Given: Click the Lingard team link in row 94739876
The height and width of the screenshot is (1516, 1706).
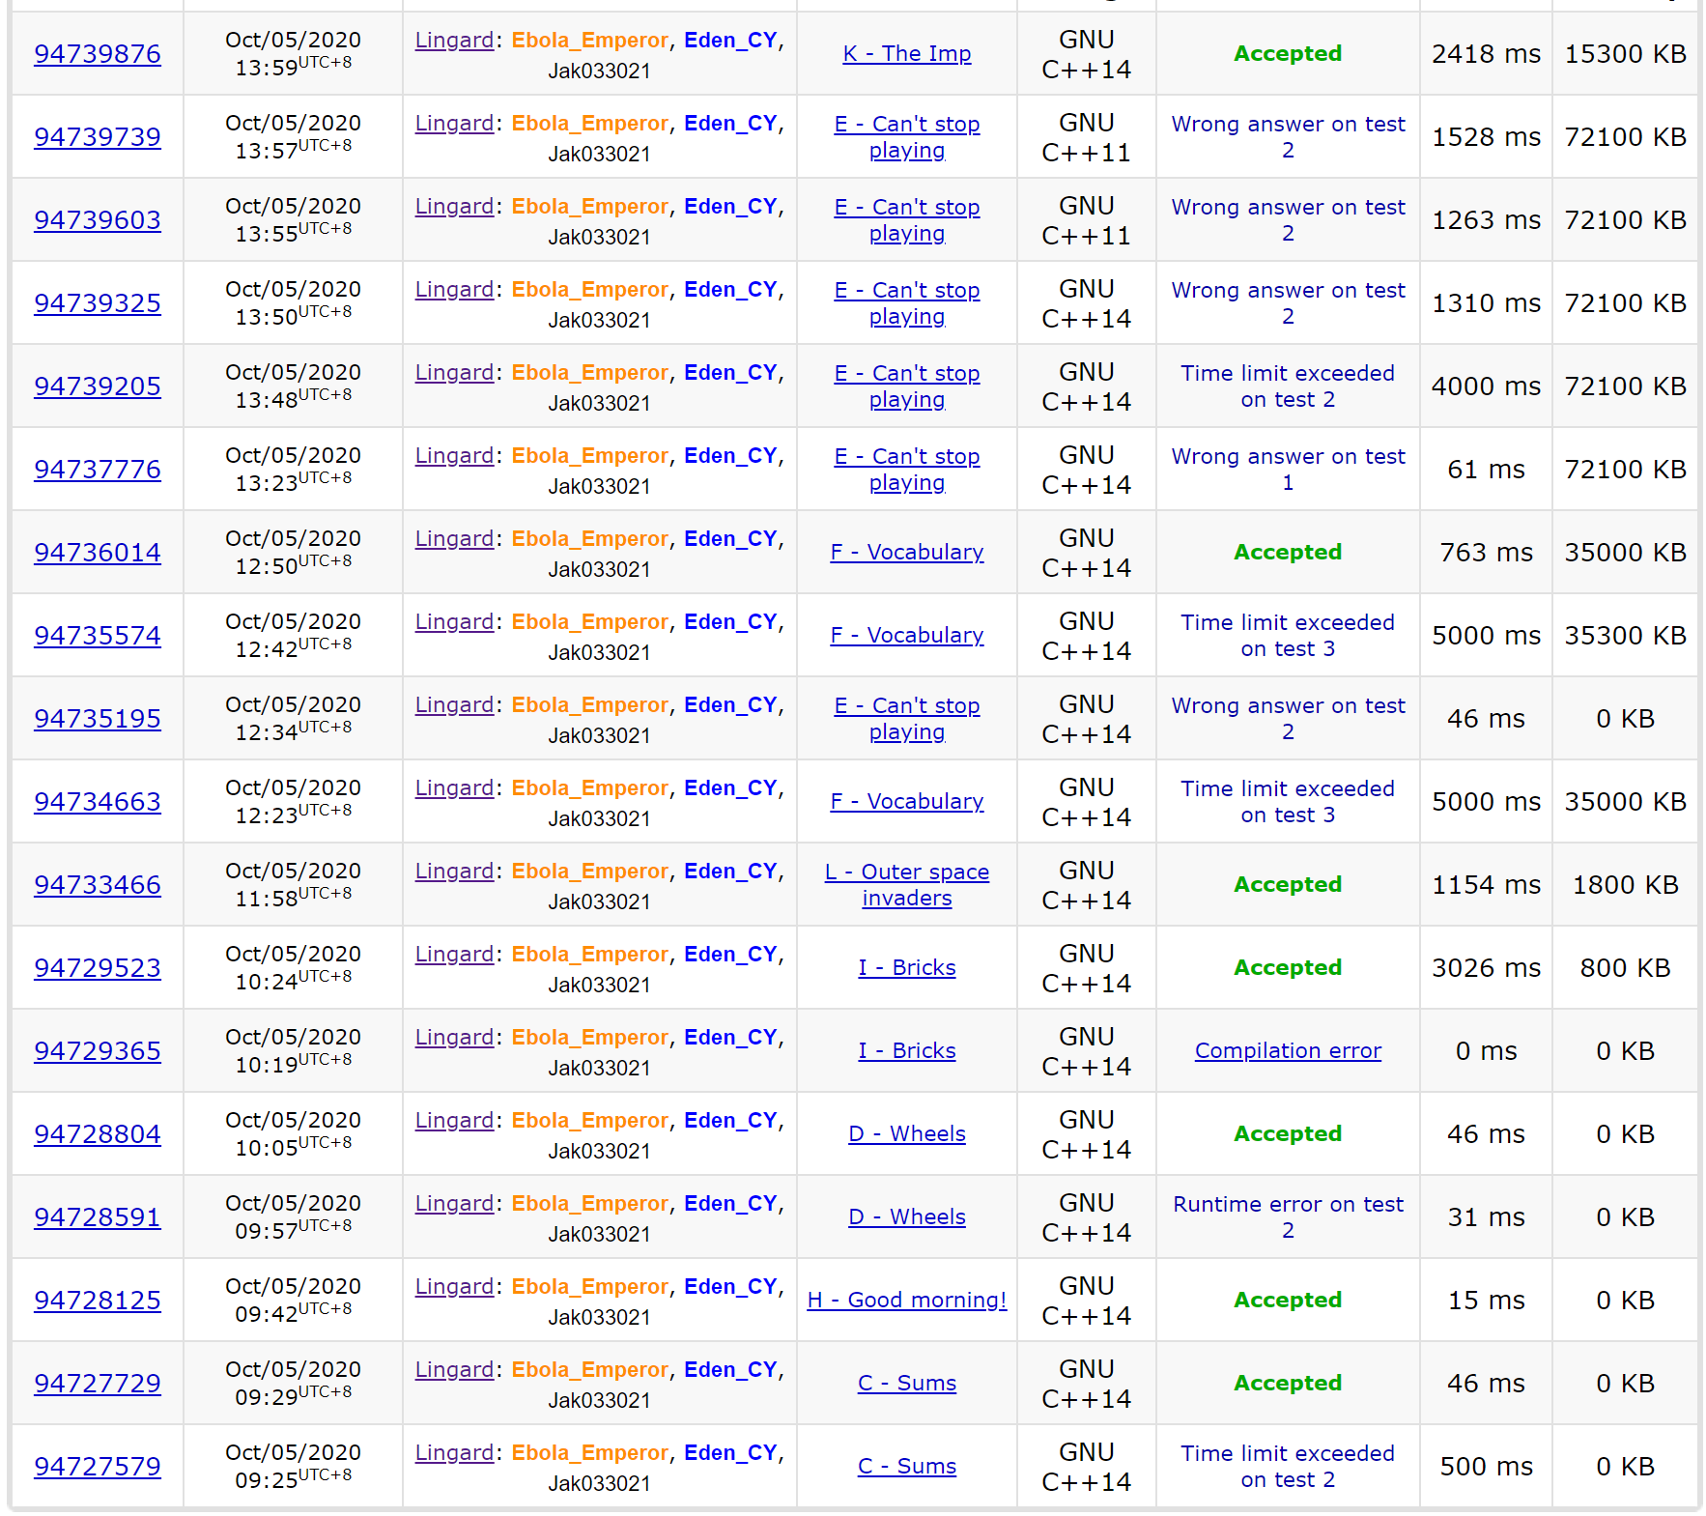Looking at the screenshot, I should pos(454,41).
